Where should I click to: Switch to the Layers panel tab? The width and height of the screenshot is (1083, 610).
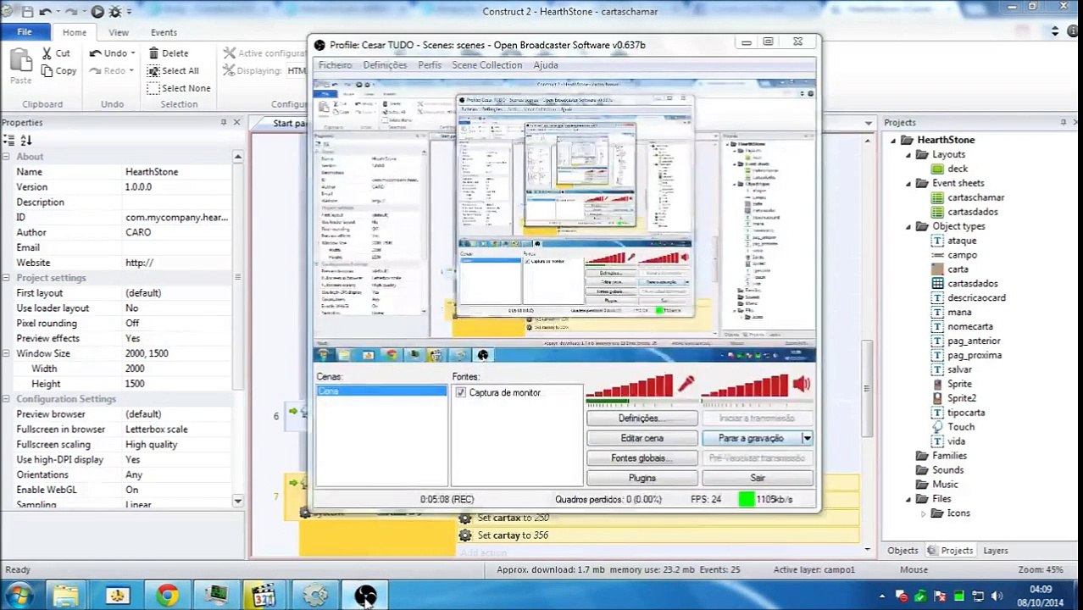[995, 551]
